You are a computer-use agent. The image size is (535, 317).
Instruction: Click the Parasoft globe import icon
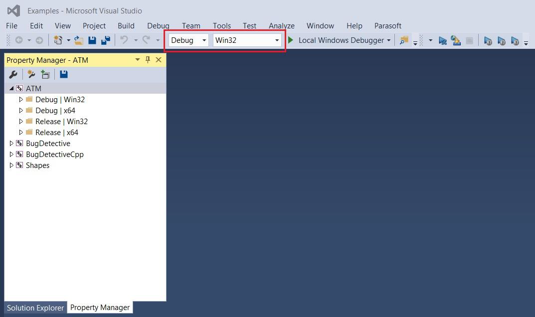click(456, 40)
